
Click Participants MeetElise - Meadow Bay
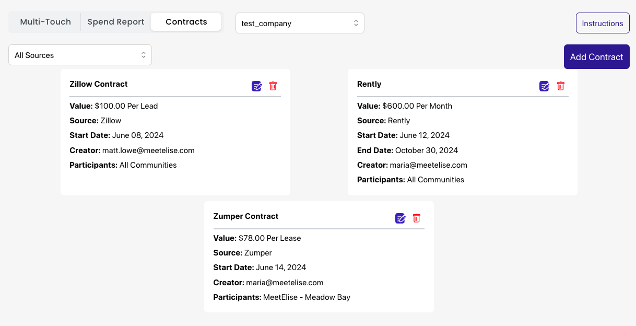tap(282, 297)
